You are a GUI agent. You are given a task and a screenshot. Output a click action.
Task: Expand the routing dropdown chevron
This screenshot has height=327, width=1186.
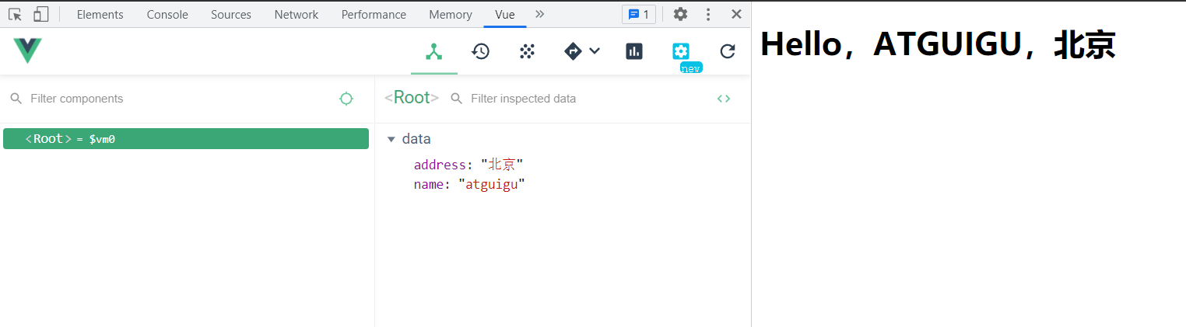click(x=595, y=51)
